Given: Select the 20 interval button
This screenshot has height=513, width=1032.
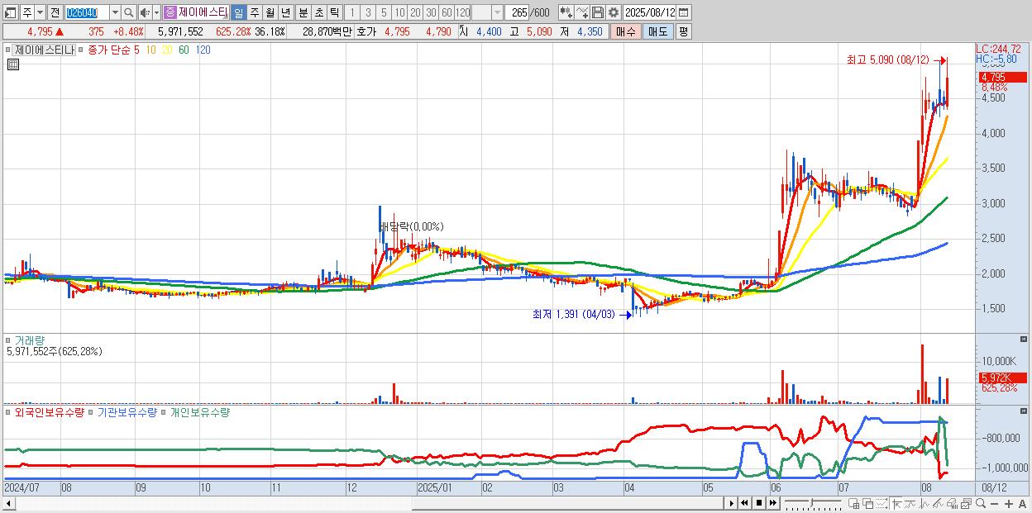Looking at the screenshot, I should pyautogui.click(x=415, y=13).
